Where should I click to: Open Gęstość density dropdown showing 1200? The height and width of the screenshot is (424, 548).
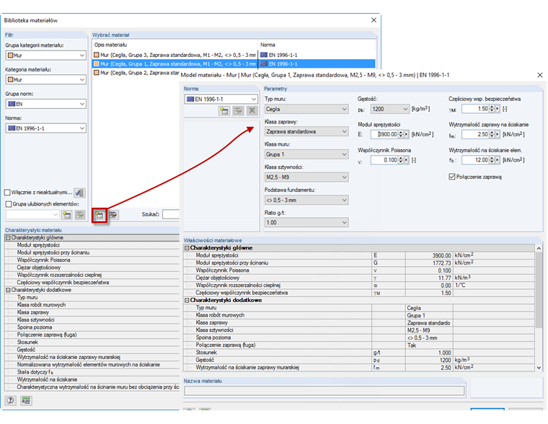390,109
